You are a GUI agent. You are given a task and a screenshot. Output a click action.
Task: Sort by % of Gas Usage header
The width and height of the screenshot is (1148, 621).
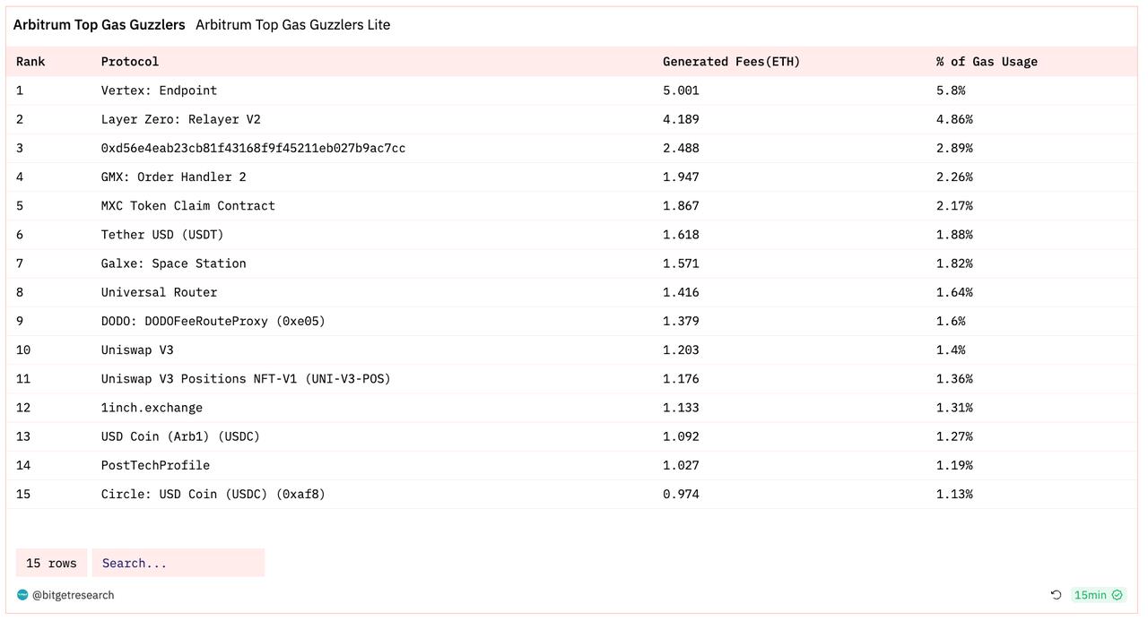pyautogui.click(x=987, y=62)
